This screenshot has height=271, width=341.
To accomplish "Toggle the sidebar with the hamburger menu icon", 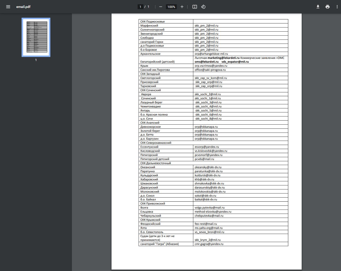I will click(8, 7).
